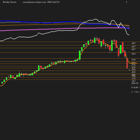Select the 313 price level label
This screenshot has width=140, height=140.
click(x=134, y=60)
